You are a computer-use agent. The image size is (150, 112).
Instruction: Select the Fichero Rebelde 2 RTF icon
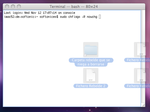tap(91, 76)
